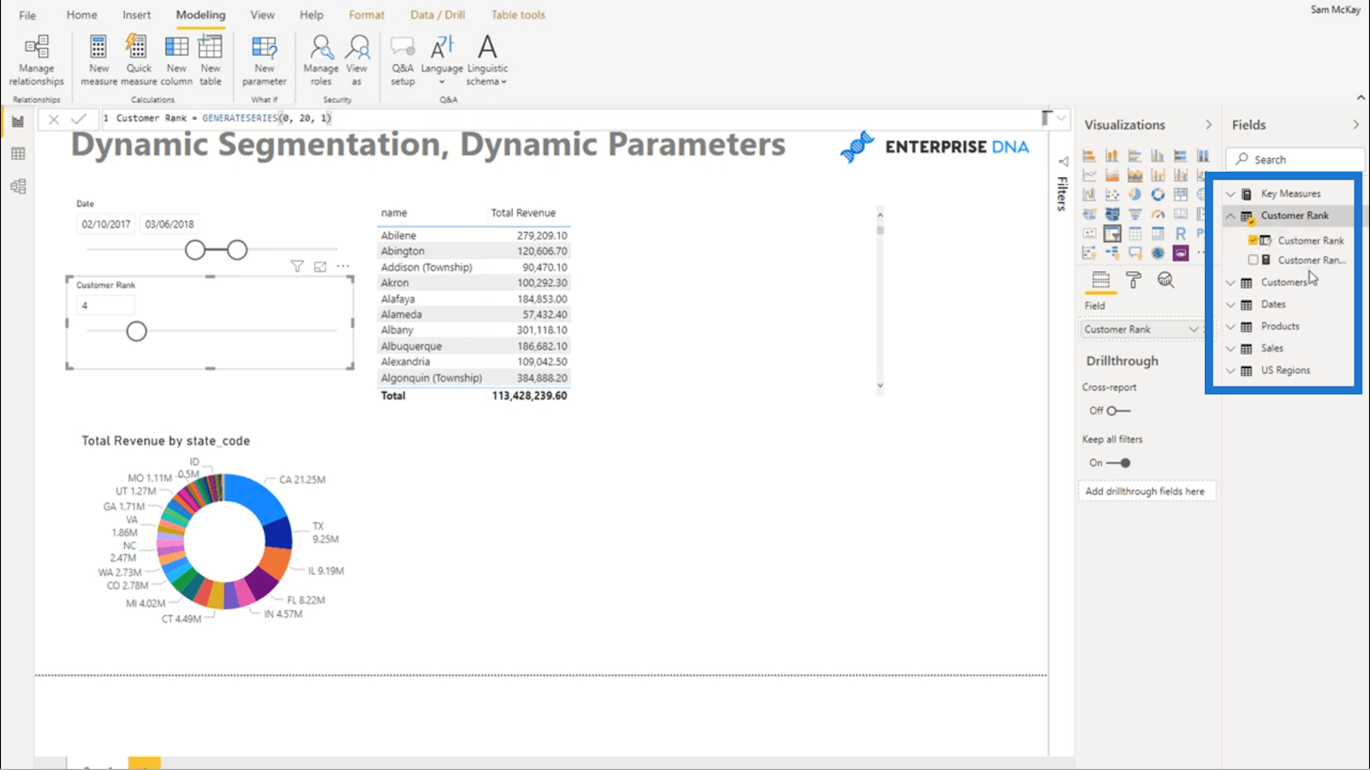This screenshot has height=770, width=1370.
Task: Expand the formula bar chevron
Action: pyautogui.click(x=1062, y=119)
